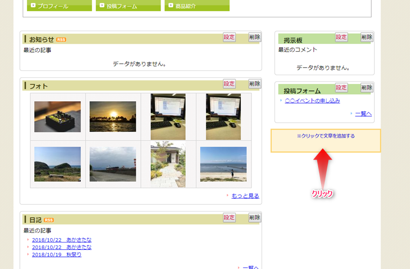Follow 一覧へ link in 日記 block
This screenshot has width=410, height=269.
pyautogui.click(x=250, y=267)
